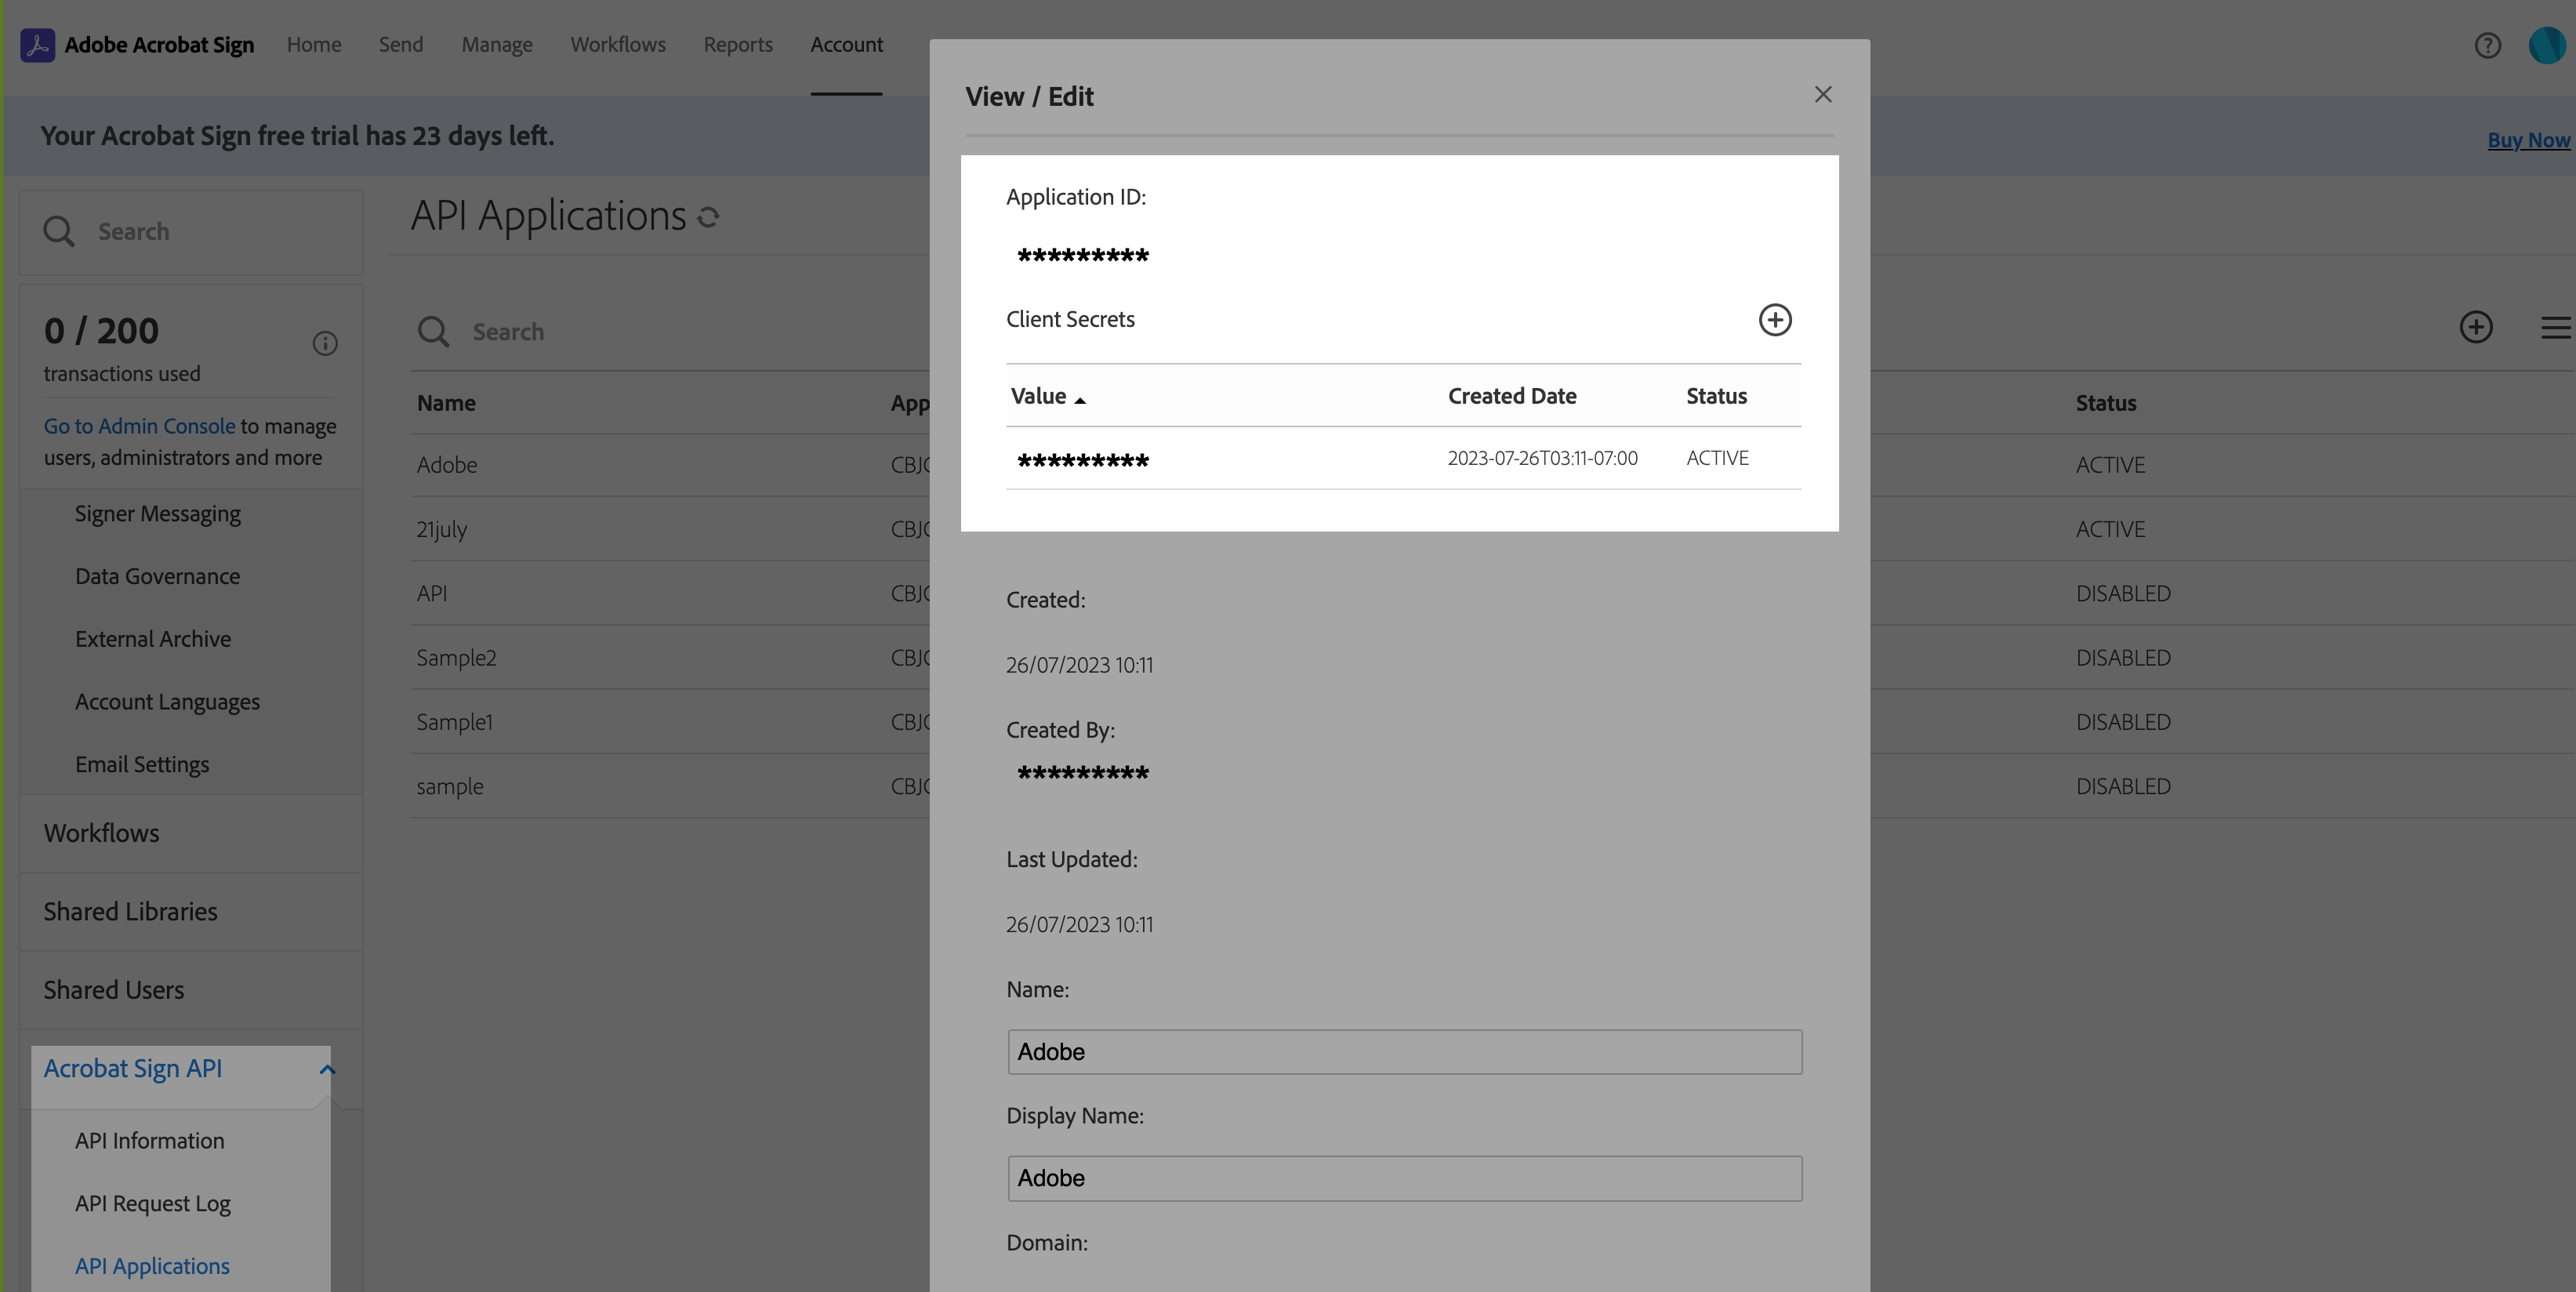This screenshot has height=1292, width=2576.
Task: Click the sidebar search magnifier icon
Action: coord(59,232)
